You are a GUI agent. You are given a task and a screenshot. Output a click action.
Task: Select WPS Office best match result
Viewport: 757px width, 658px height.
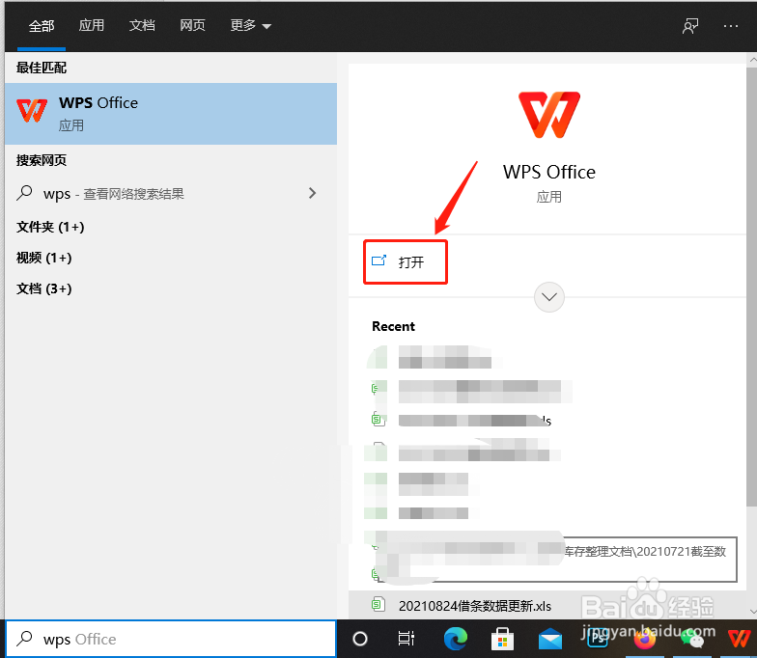[x=171, y=114]
